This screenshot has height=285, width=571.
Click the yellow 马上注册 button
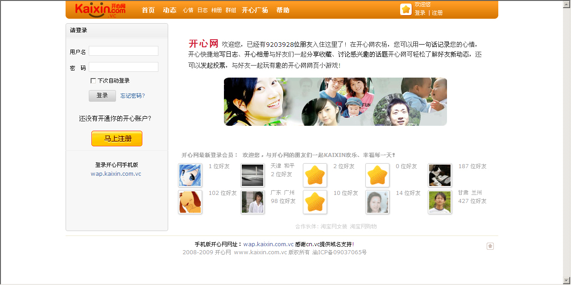pos(117,139)
